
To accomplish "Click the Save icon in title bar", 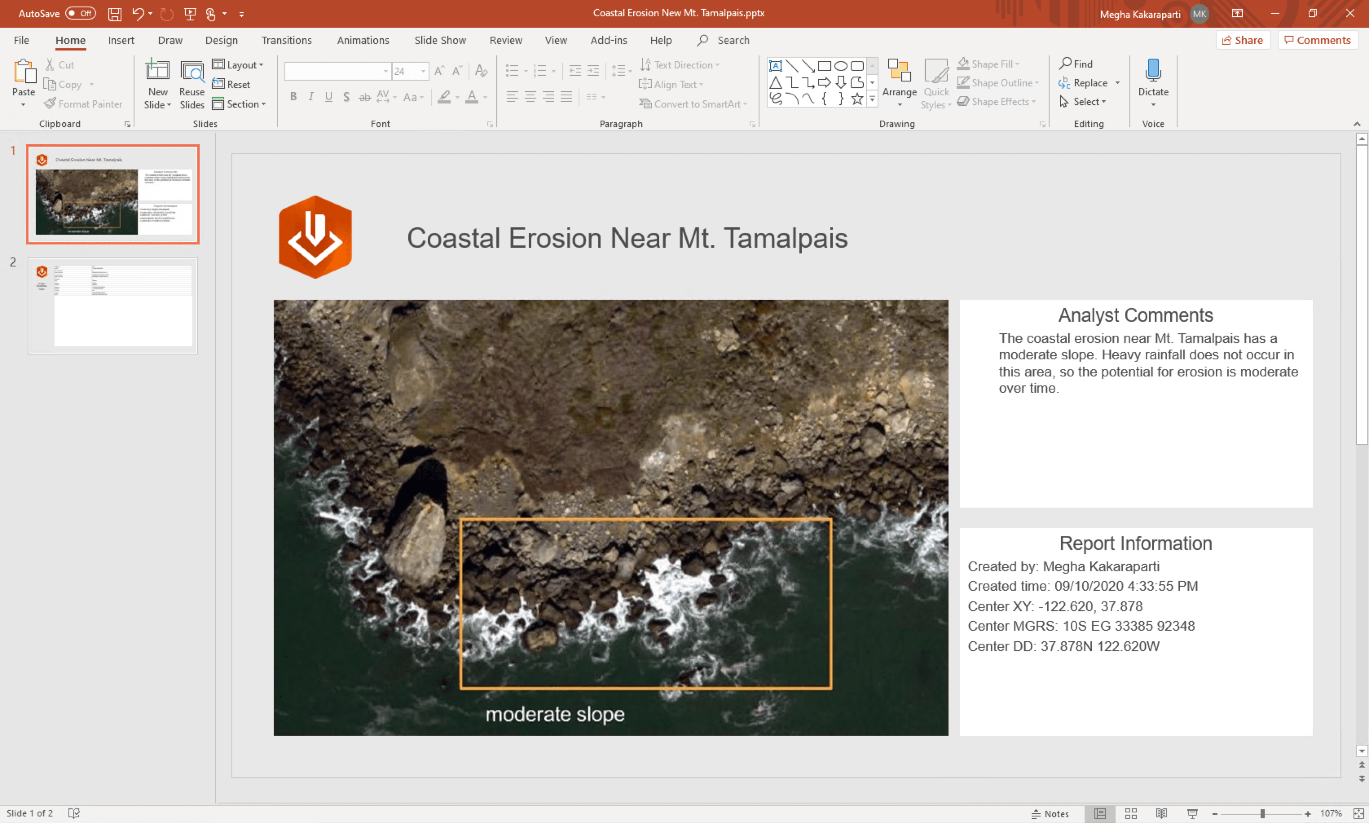I will (114, 14).
